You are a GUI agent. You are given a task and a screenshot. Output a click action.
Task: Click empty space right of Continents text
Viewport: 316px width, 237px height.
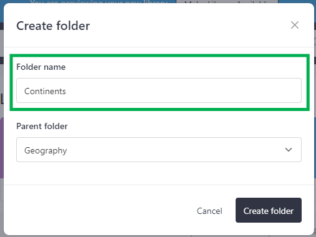click(183, 91)
